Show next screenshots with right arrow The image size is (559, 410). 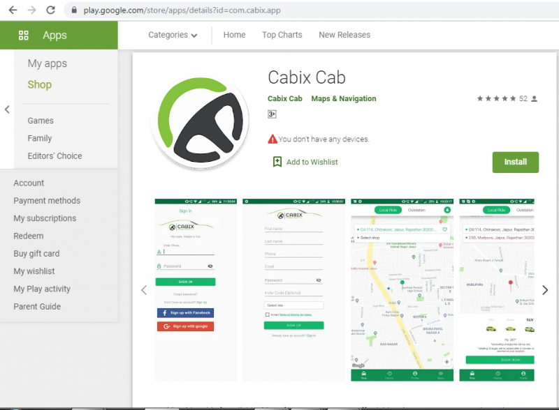click(x=545, y=290)
